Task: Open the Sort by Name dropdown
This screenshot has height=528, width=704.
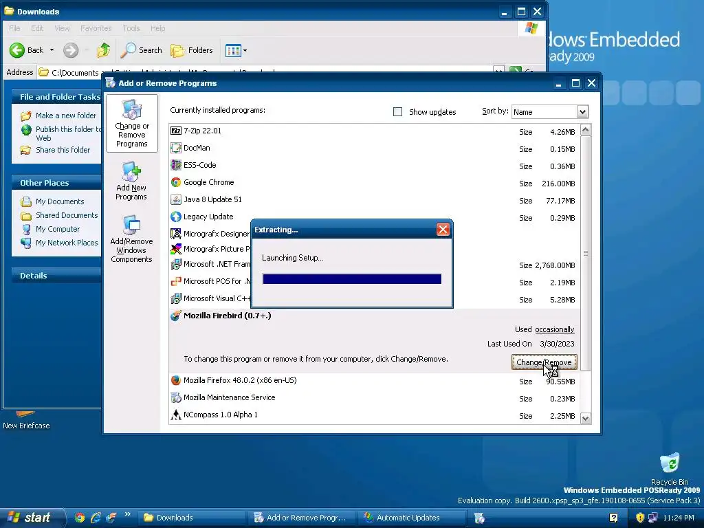Action: (x=582, y=112)
